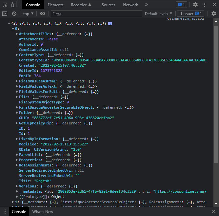This screenshot has width=219, height=216.
Task: Open the usingFetch.js source link
Action: pos(186,19)
